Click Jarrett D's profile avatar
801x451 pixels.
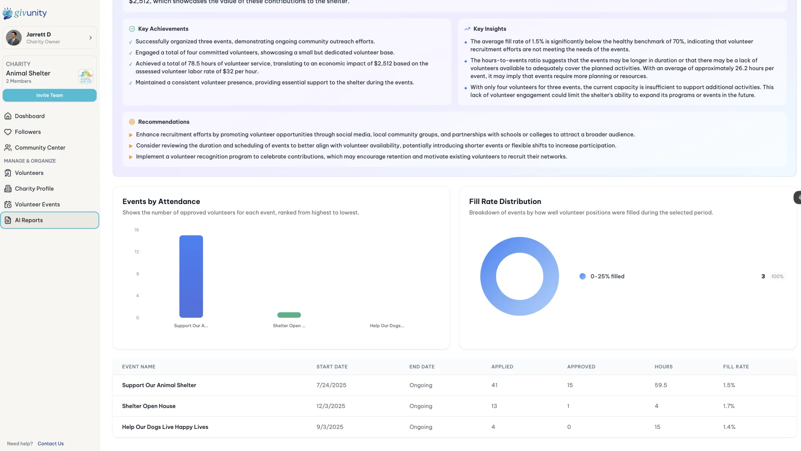point(14,38)
